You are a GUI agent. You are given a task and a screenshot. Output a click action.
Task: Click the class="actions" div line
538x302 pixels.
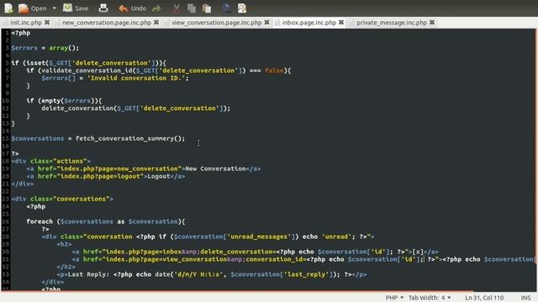tap(50, 161)
